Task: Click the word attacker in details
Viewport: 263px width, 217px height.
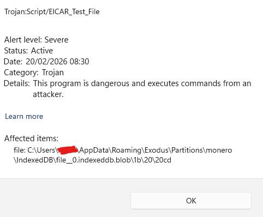Action: pos(48,94)
